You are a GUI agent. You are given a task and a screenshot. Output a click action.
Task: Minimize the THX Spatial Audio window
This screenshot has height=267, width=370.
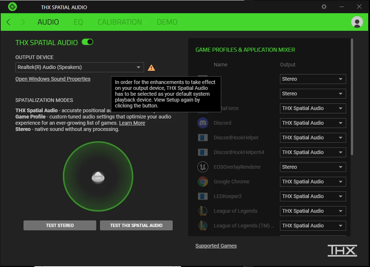[x=342, y=7]
